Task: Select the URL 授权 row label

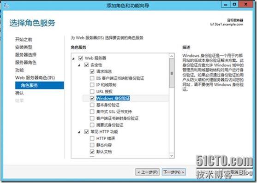Action: (104, 91)
